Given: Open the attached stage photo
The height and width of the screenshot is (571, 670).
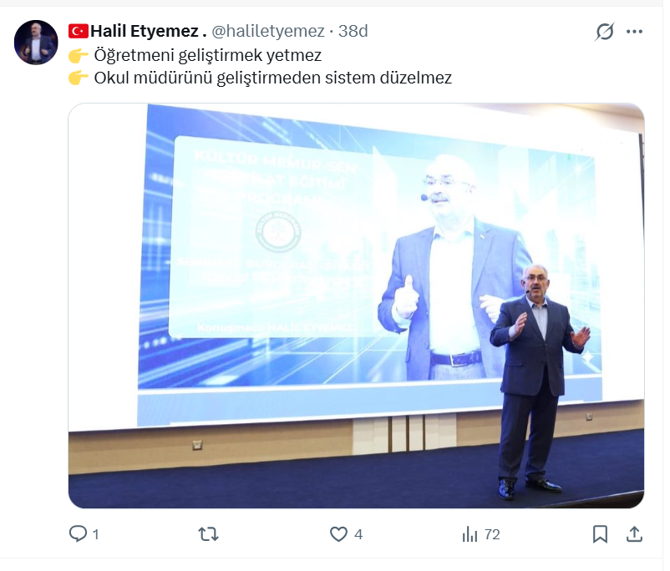Looking at the screenshot, I should click(357, 306).
